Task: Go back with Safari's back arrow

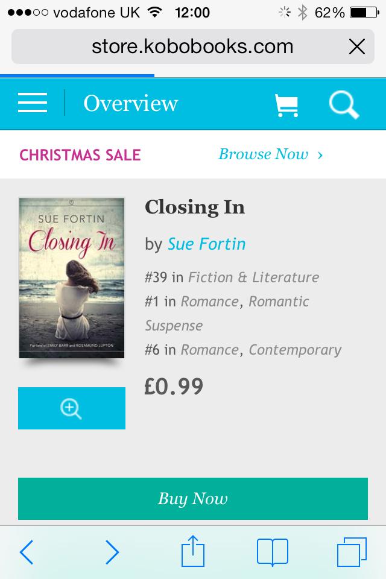Action: click(27, 552)
